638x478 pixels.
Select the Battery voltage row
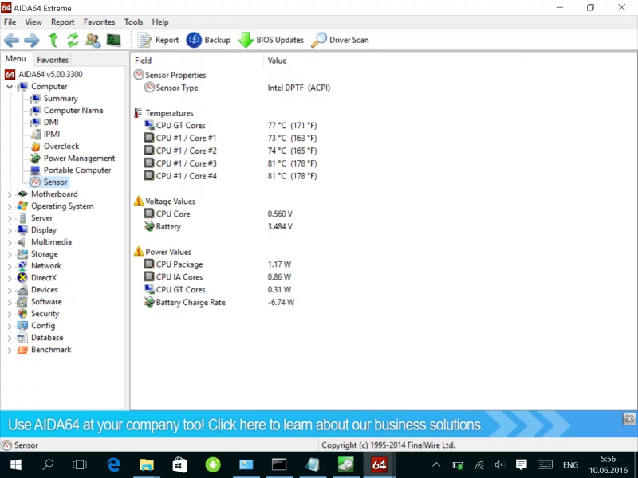click(x=327, y=226)
